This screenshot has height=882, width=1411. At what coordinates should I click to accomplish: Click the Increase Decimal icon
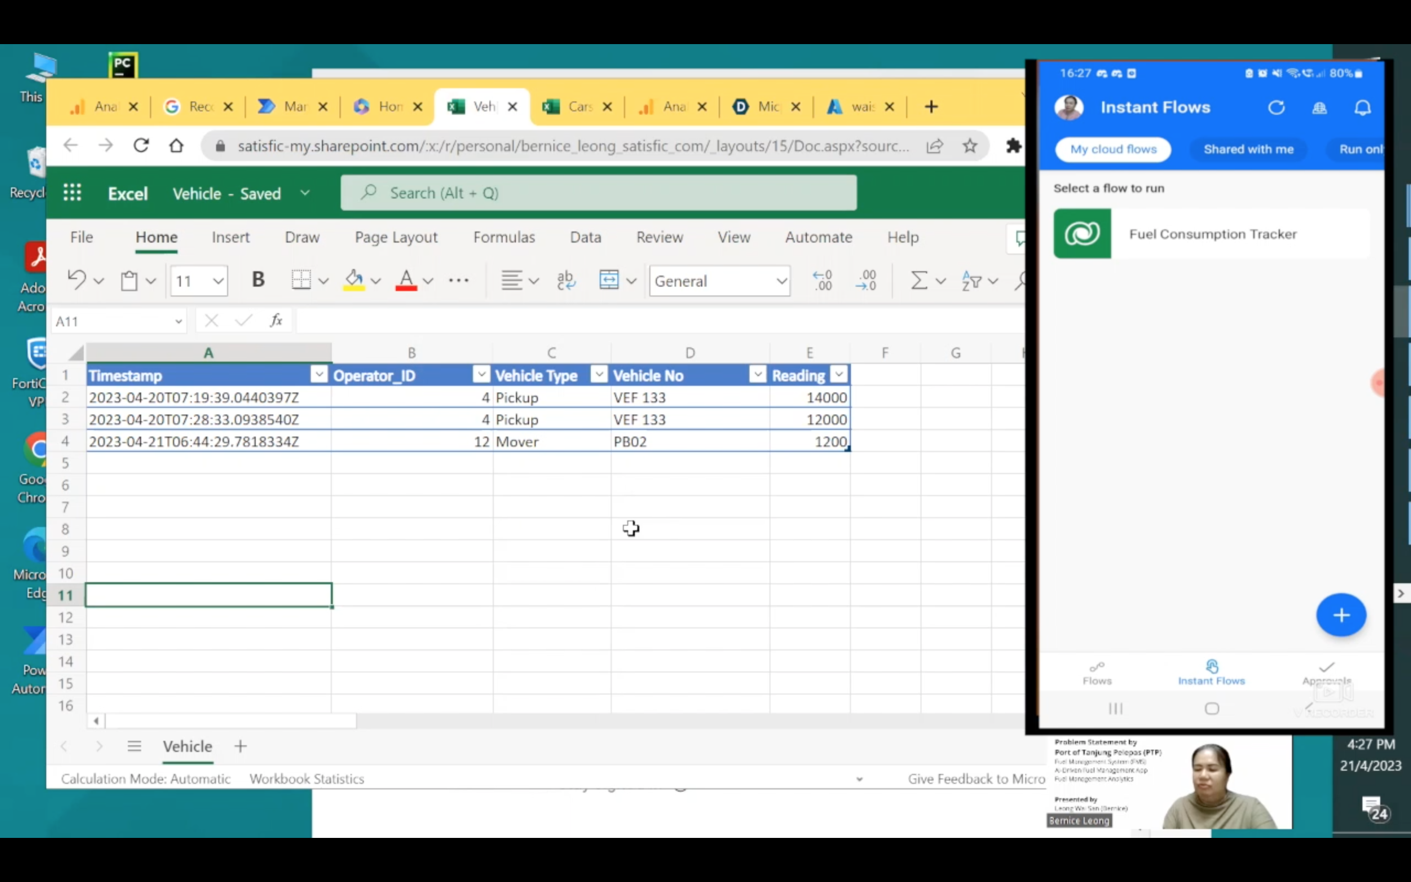[822, 280]
